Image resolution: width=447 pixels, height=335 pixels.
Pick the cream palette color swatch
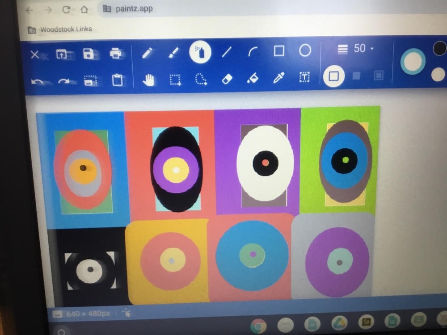(439, 75)
